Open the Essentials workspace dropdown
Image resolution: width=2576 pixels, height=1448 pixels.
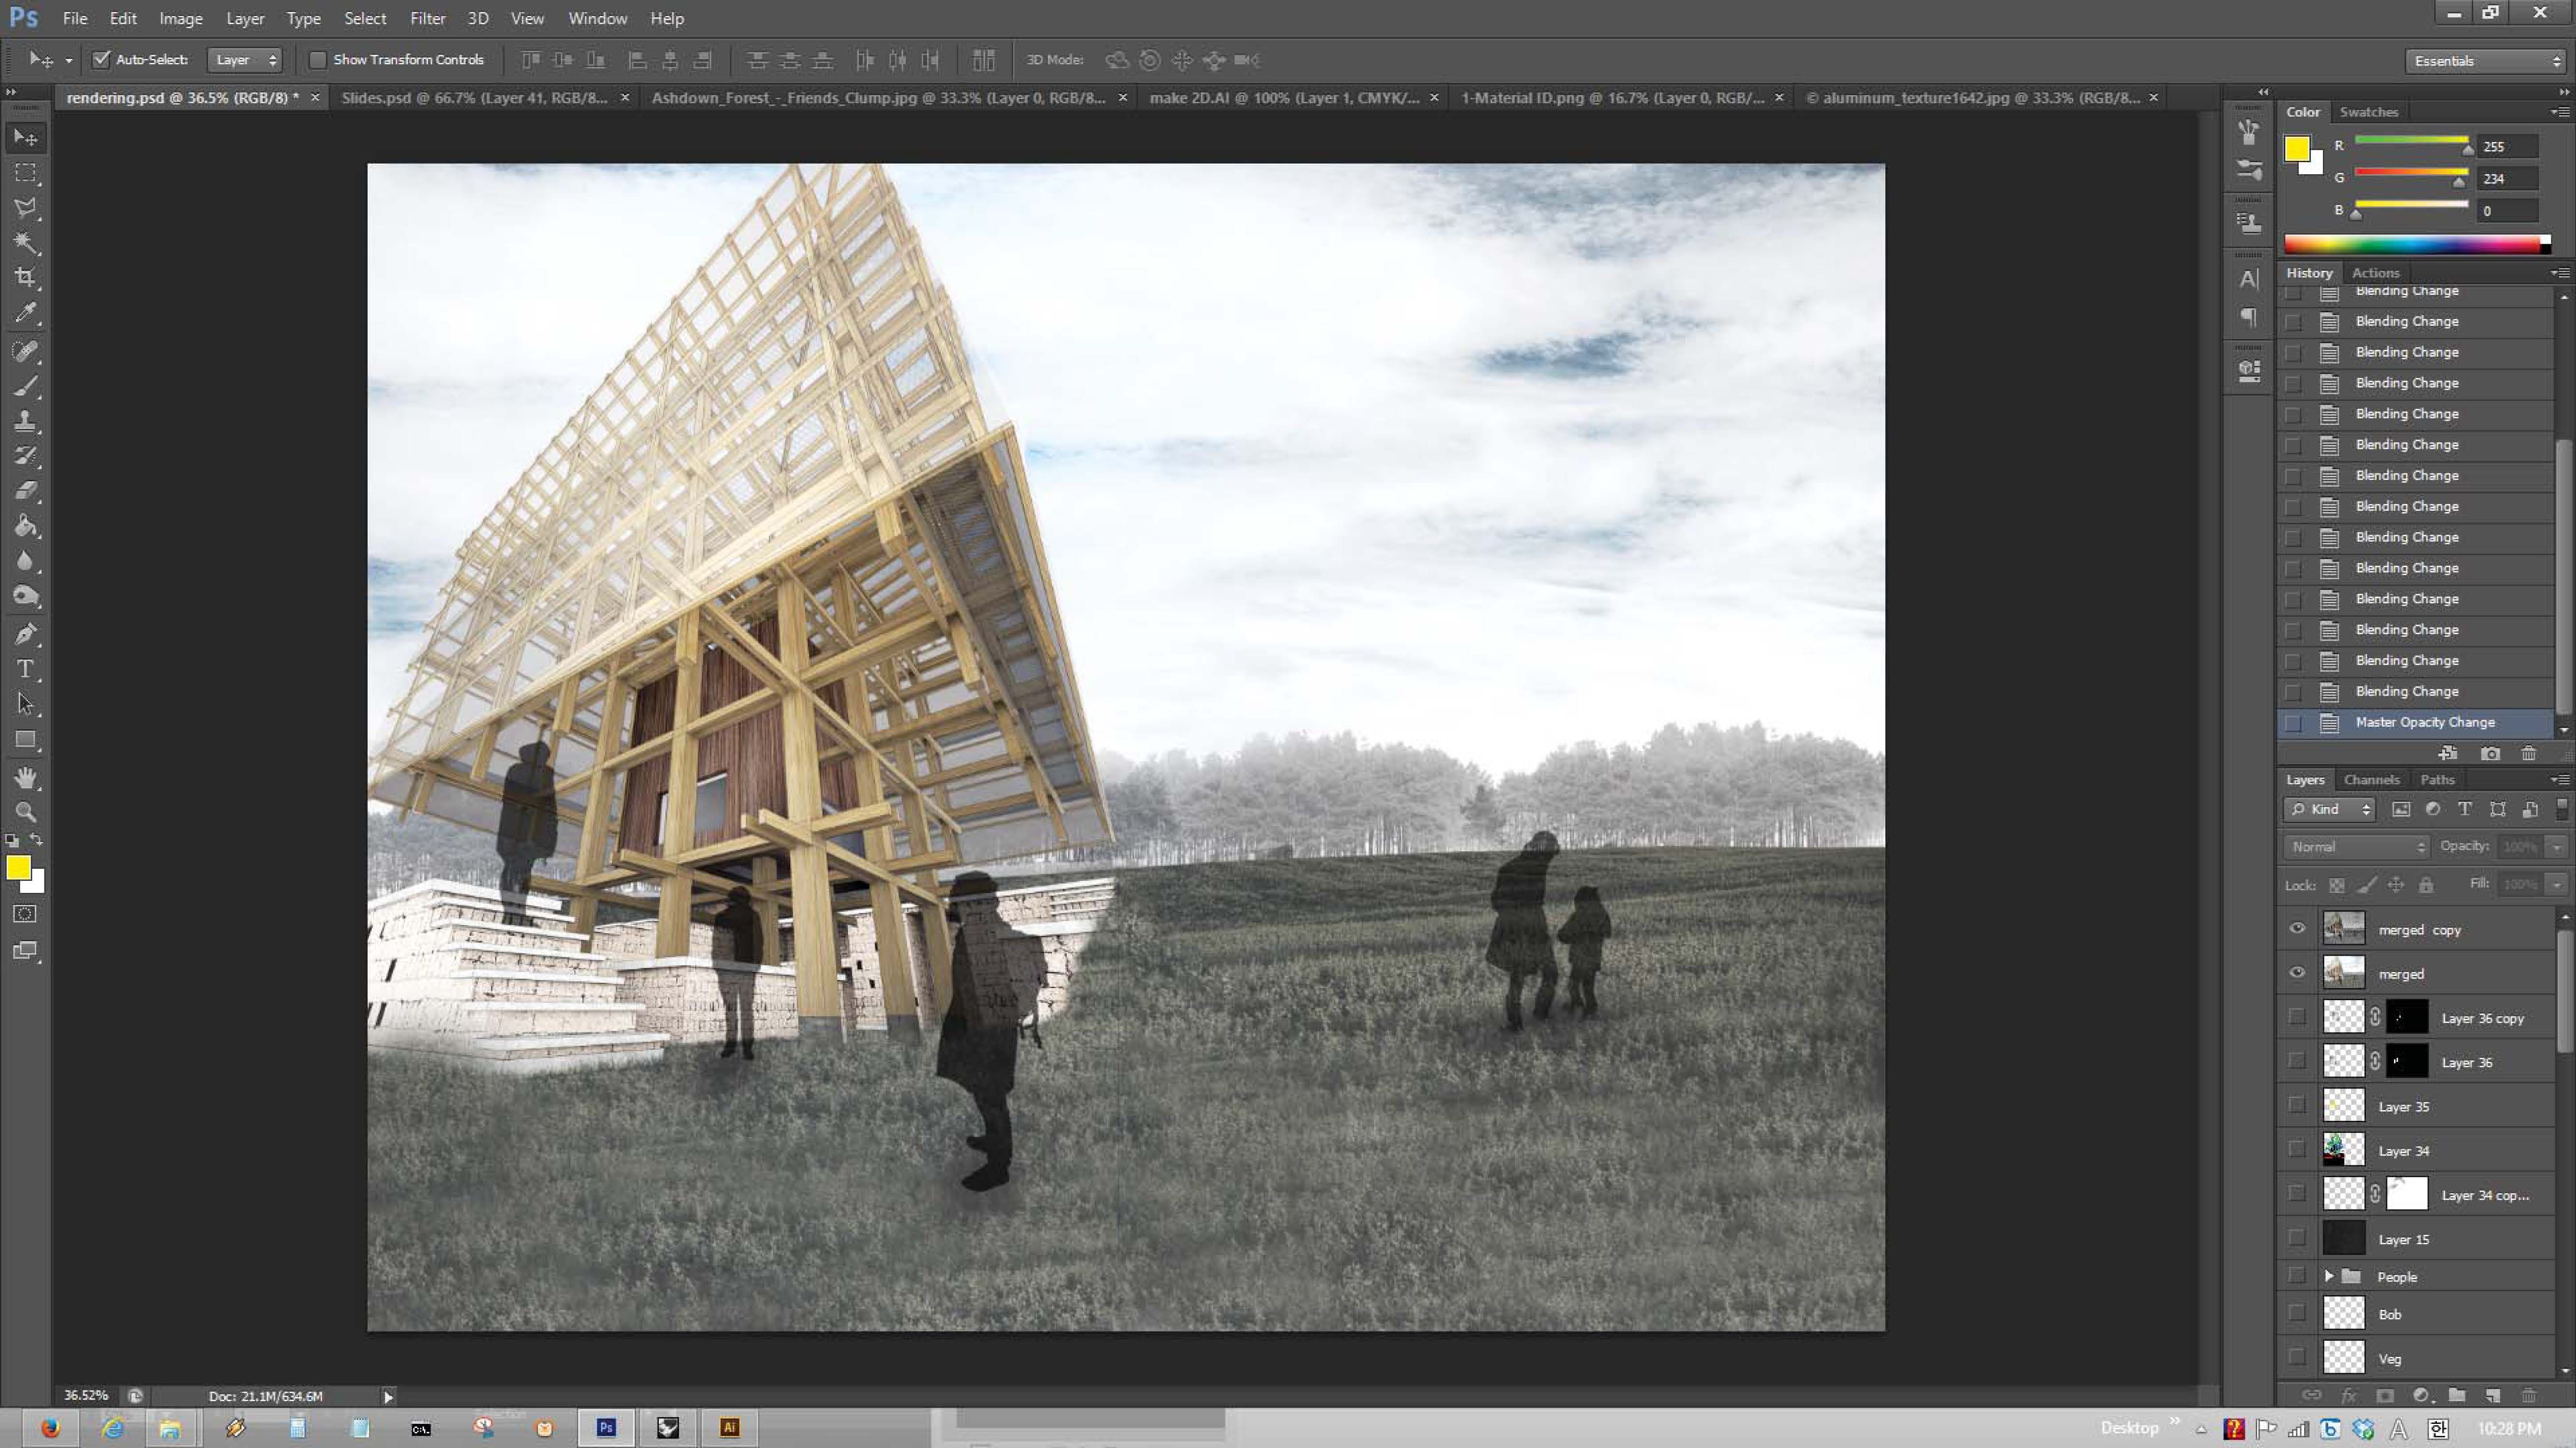click(2485, 61)
